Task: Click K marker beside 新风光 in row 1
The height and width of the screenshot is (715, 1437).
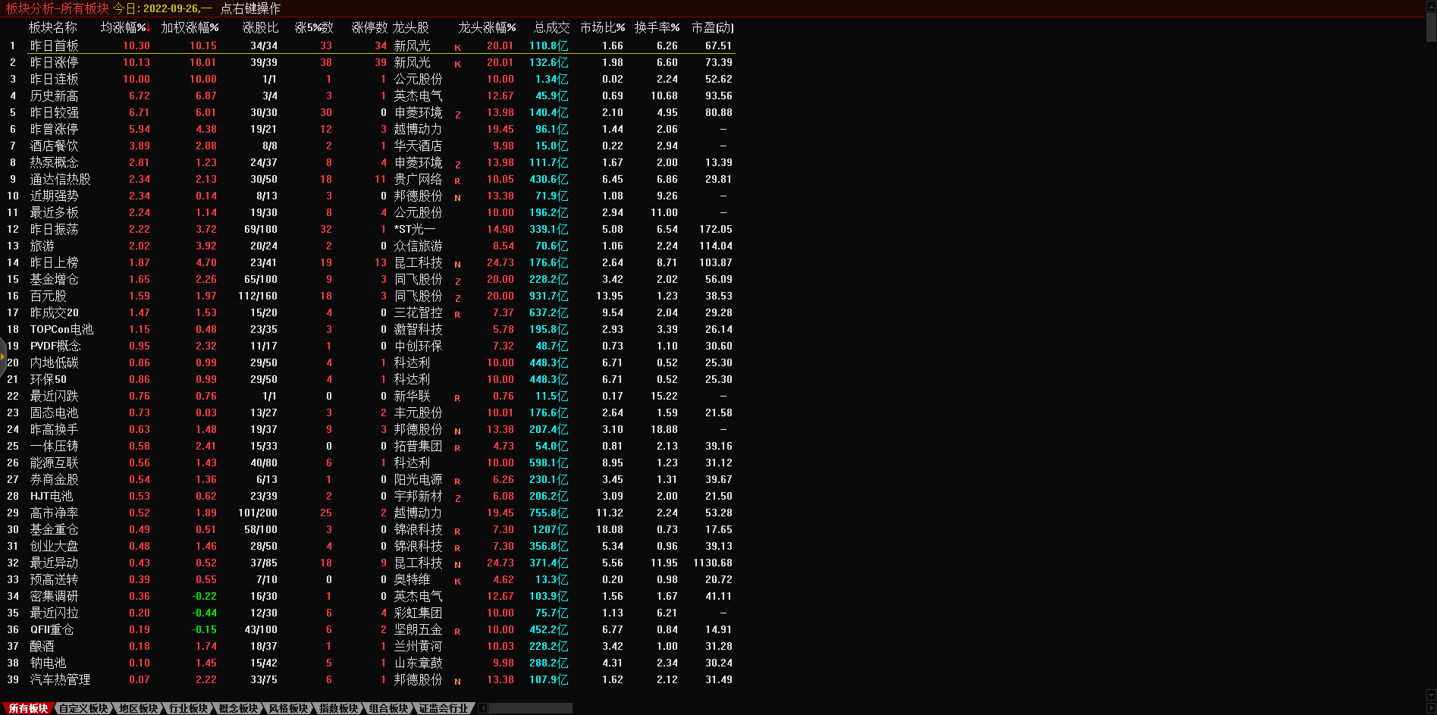Action: click(x=457, y=47)
